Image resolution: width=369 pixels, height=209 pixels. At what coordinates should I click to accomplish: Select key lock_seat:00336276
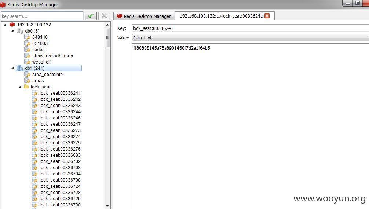(60, 149)
